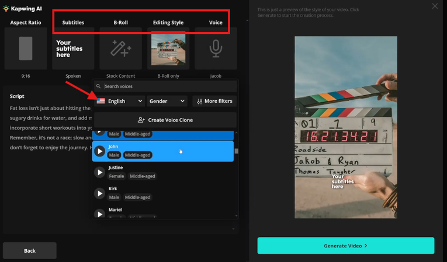Screen dimensions: 447x262
Task: Click the Male tag under John
Action: 114,155
